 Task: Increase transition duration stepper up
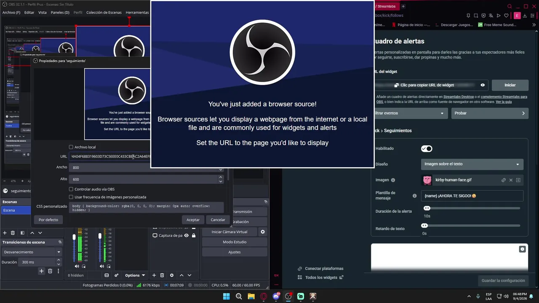pos(59,260)
